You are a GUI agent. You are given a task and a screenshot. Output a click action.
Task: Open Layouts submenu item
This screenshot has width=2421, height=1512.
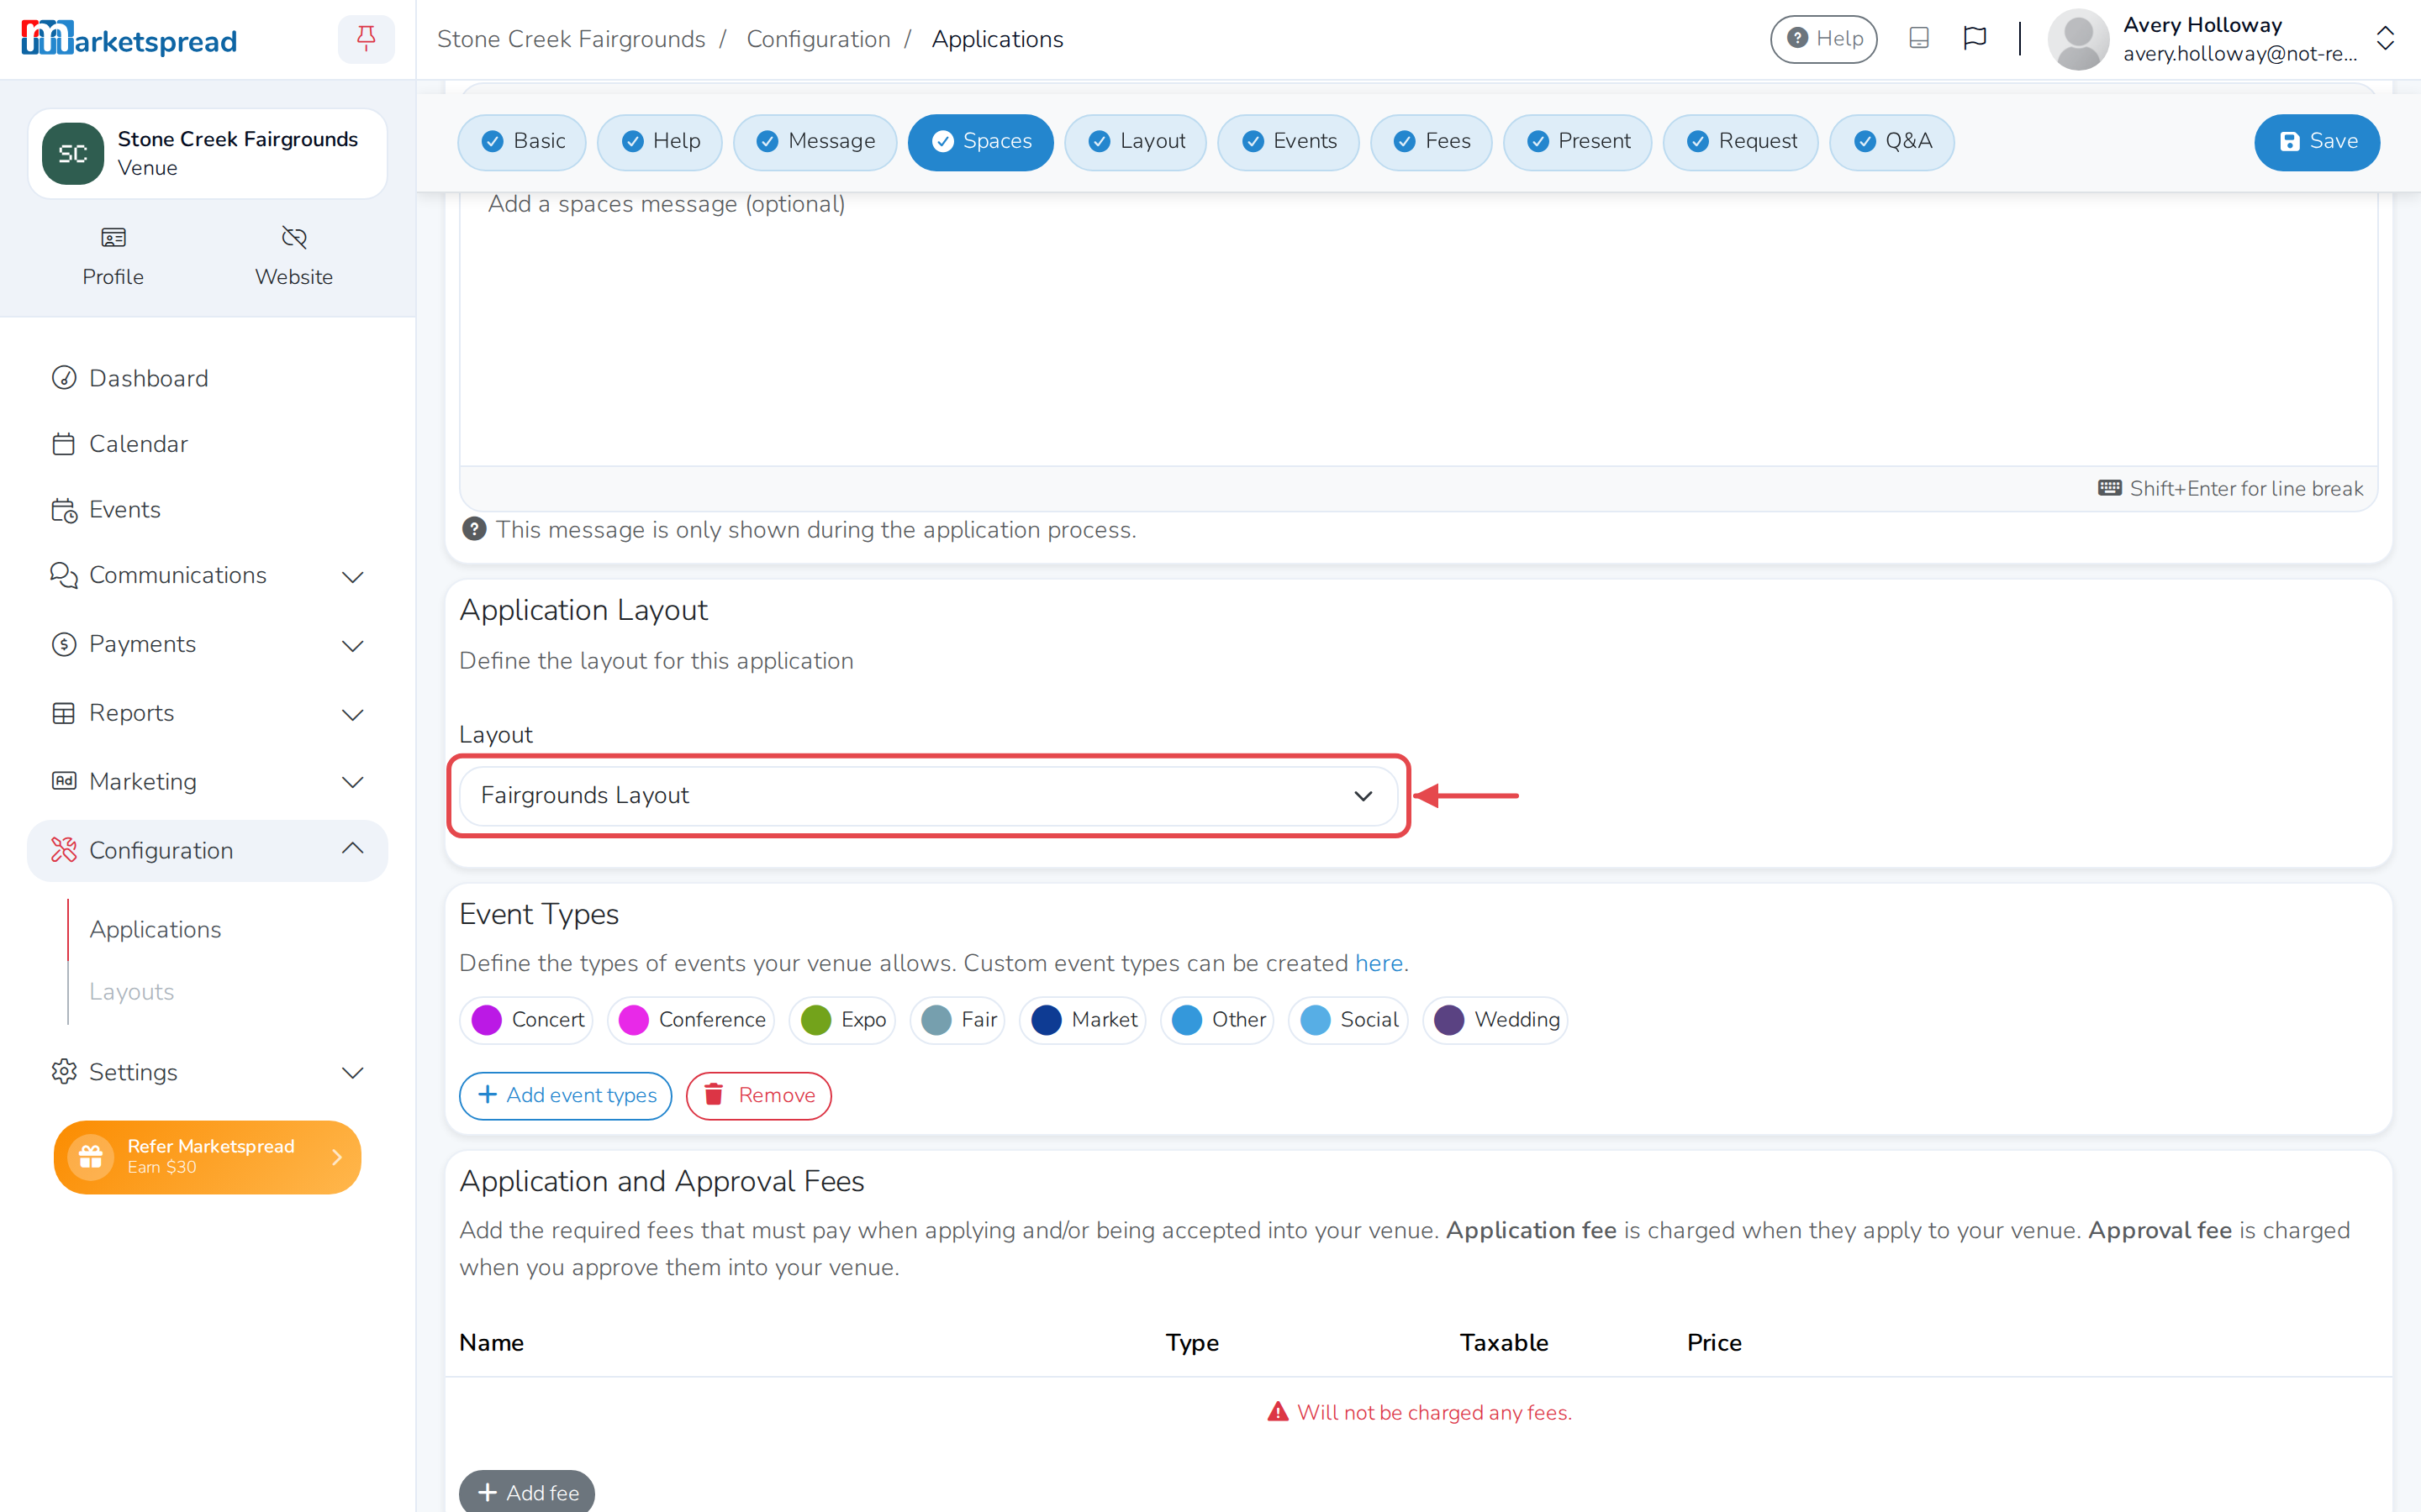131,991
